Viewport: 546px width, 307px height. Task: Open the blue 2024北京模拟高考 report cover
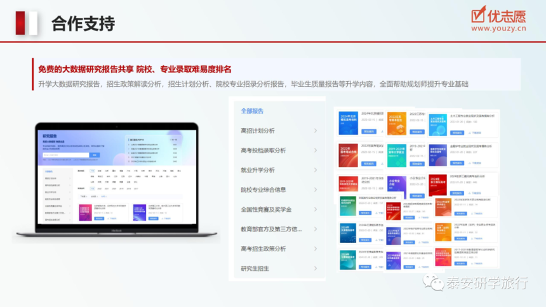pos(348,123)
